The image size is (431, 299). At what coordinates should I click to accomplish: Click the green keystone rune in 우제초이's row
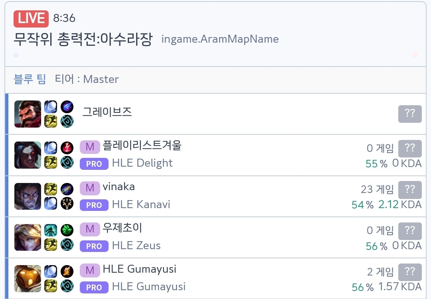tap(67, 230)
